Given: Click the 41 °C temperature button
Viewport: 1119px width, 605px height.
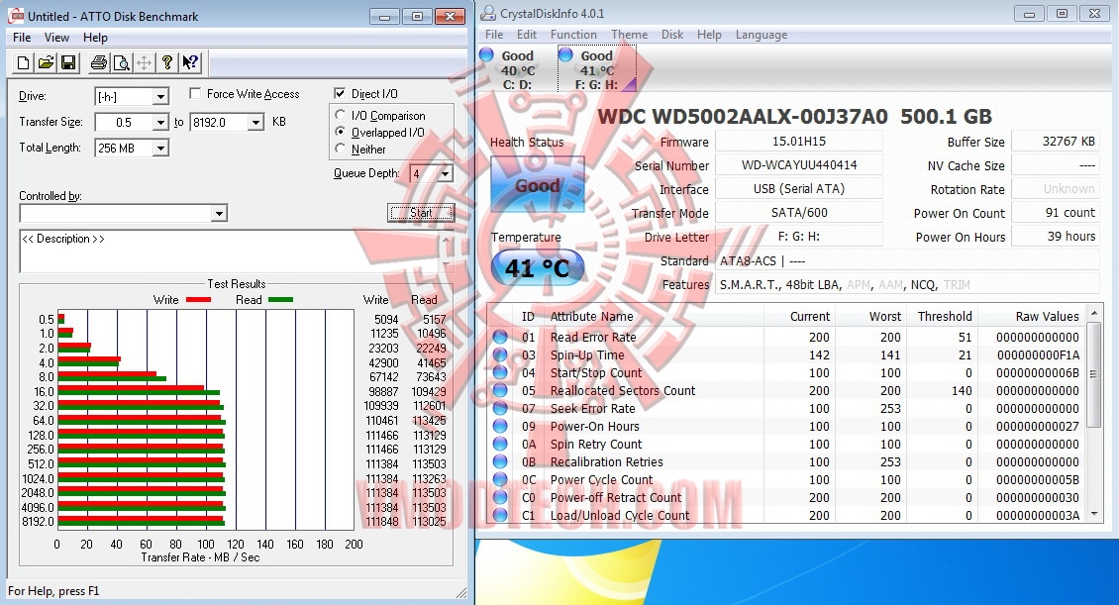Looking at the screenshot, I should [x=538, y=267].
